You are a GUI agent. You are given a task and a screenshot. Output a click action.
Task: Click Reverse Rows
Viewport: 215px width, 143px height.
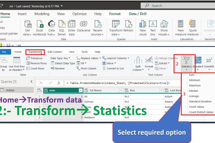[x=36, y=63]
